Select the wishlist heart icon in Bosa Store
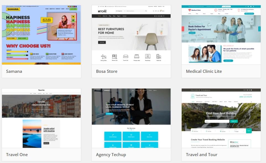This screenshot has width=266, height=163. click(156, 11)
